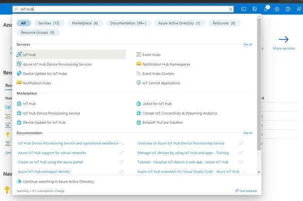Filter by Resource Groups (0)
Screen dimensions: 303x201
[38, 32]
